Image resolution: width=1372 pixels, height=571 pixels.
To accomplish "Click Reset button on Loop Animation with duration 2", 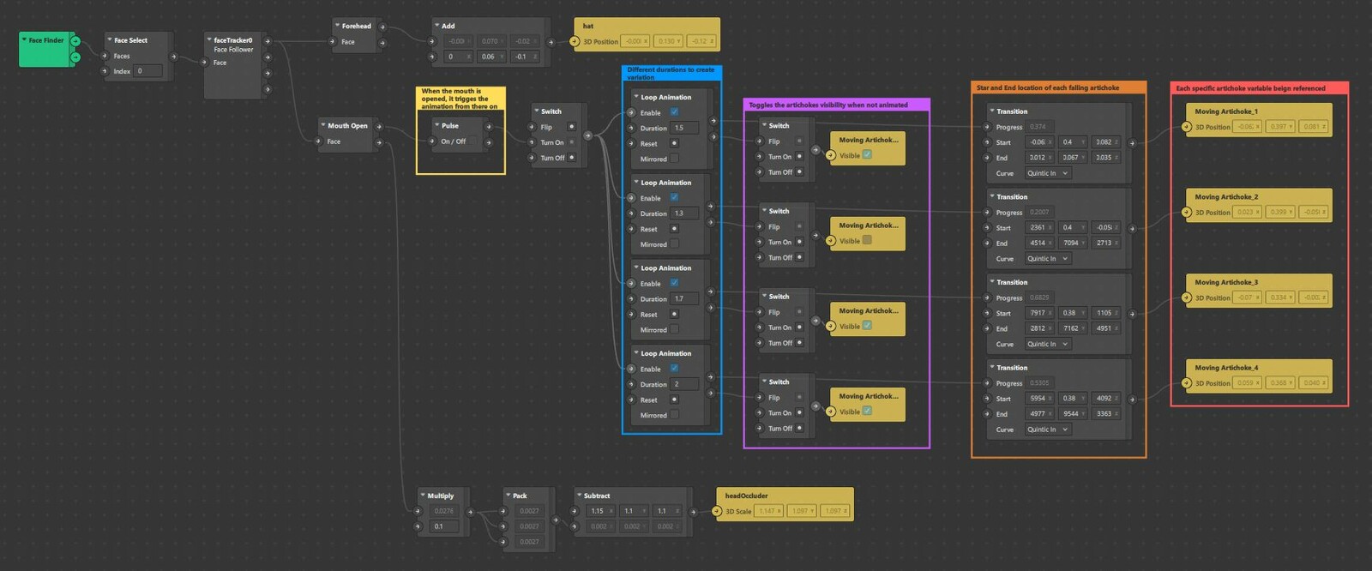I will [x=674, y=400].
